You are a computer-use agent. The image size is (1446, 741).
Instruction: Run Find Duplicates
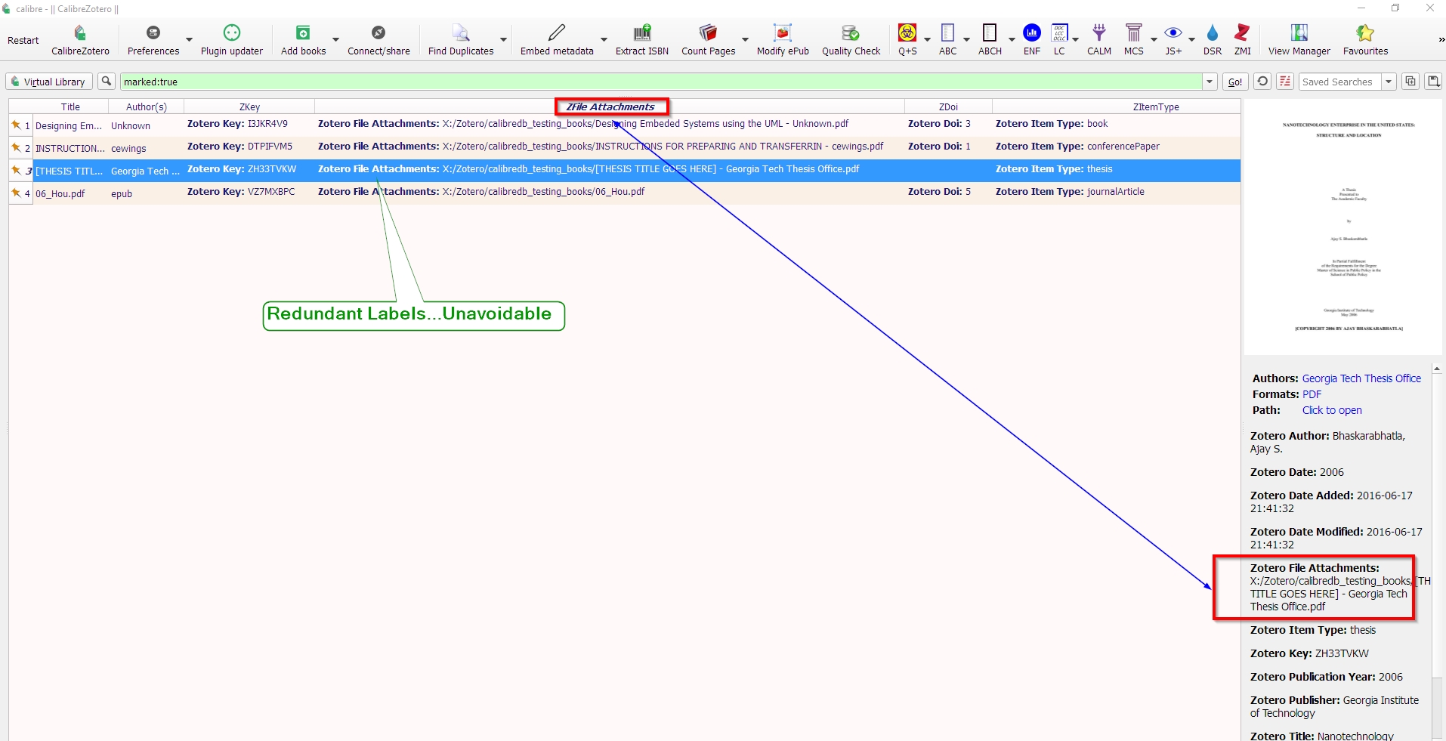(x=461, y=39)
